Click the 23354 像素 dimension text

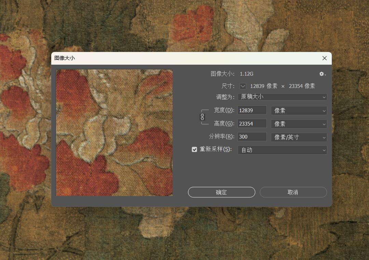tap(302, 86)
